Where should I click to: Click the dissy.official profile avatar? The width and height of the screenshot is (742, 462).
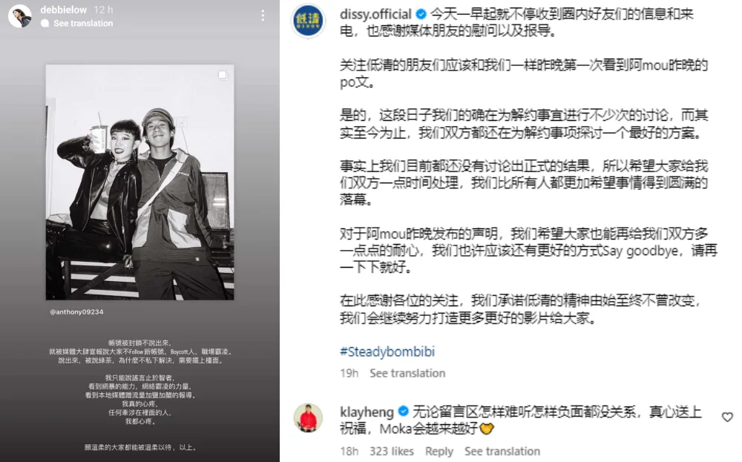pyautogui.click(x=308, y=20)
